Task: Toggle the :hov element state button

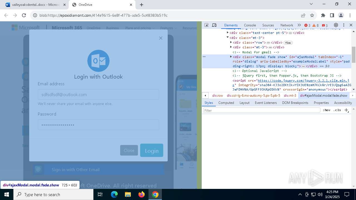Action: (x=327, y=110)
